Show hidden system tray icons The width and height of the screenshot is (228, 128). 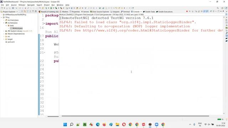point(190,124)
